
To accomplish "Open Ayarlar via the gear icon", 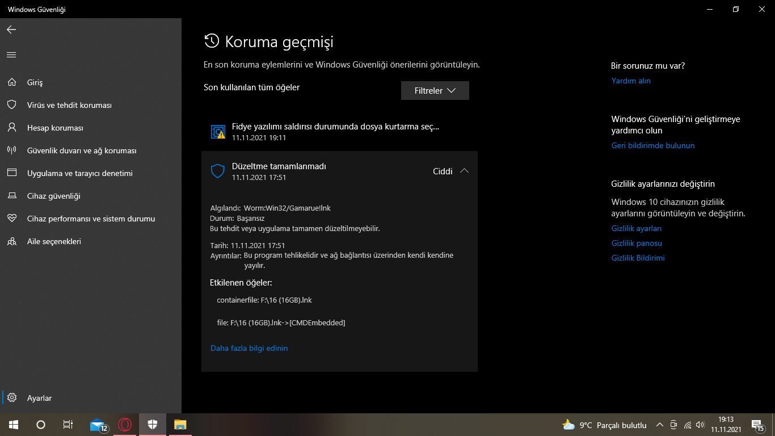I will [x=12, y=398].
